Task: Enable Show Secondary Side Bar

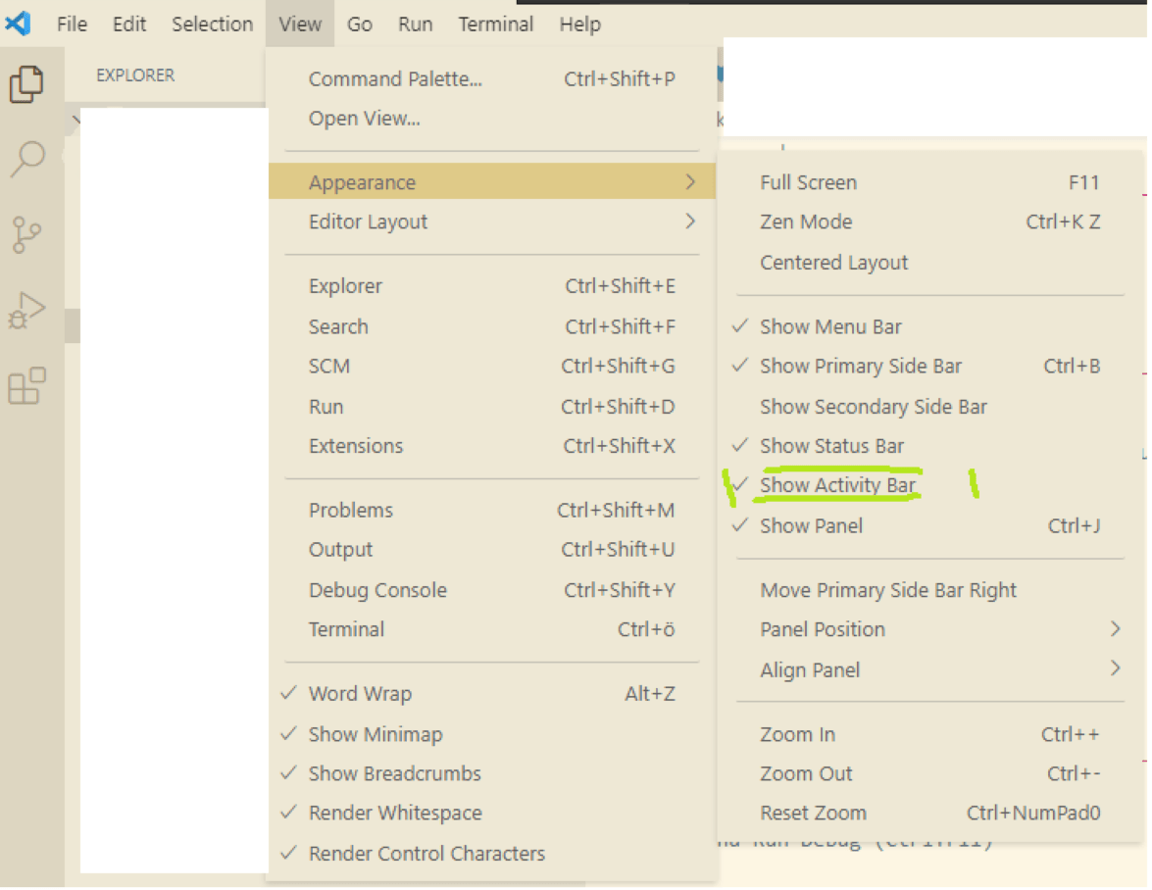Action: coord(874,406)
